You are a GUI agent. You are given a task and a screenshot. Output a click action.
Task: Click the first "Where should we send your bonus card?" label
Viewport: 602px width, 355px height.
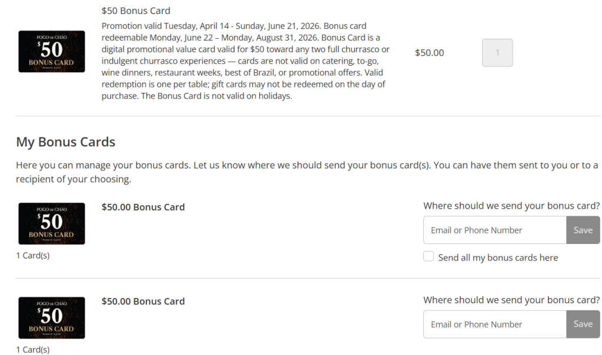pyautogui.click(x=511, y=206)
